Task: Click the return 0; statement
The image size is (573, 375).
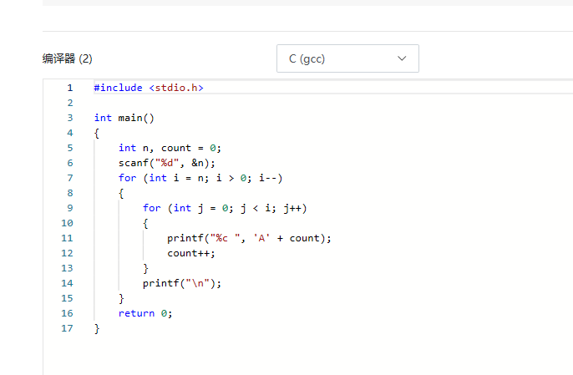Action: pos(145,313)
